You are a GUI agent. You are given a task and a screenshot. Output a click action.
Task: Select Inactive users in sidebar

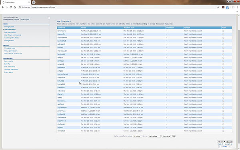point(10,30)
